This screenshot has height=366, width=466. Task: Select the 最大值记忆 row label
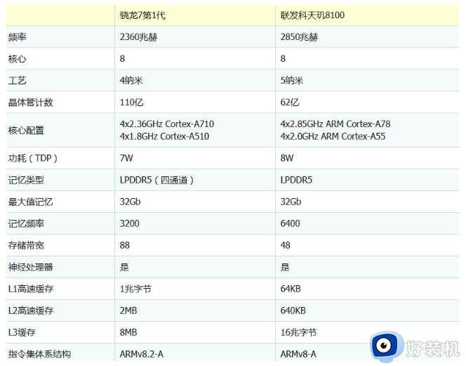pyautogui.click(x=31, y=202)
